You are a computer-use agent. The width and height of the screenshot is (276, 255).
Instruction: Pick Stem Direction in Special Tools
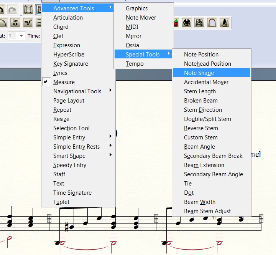203,110
